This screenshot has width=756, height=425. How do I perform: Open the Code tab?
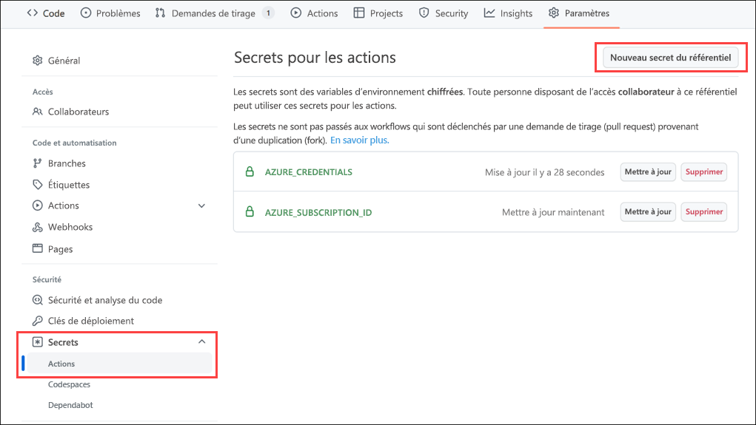[x=46, y=13]
